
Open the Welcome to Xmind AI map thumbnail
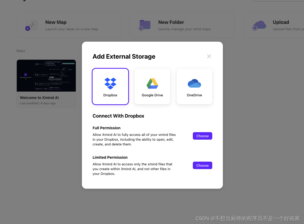pos(46,76)
